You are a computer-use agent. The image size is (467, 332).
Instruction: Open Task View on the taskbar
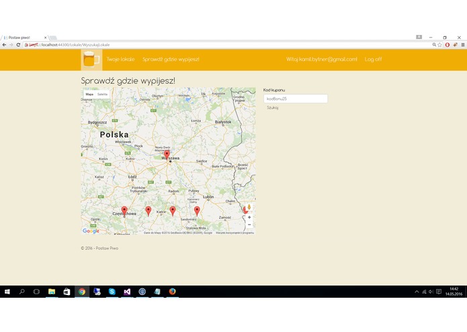[36, 292]
